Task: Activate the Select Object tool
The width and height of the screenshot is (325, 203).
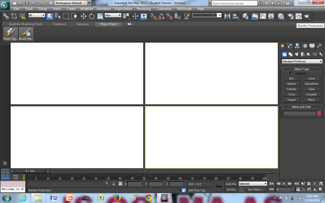Action: pyautogui.click(x=50, y=16)
